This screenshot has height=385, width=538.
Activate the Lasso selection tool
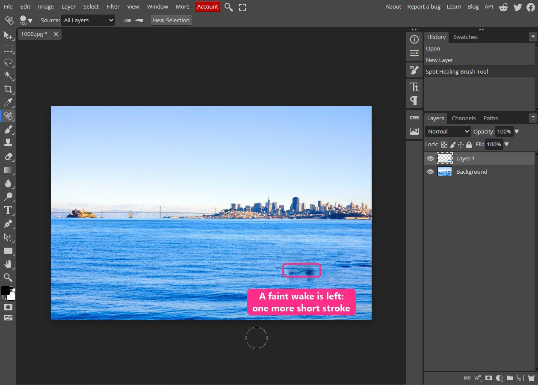[8, 62]
